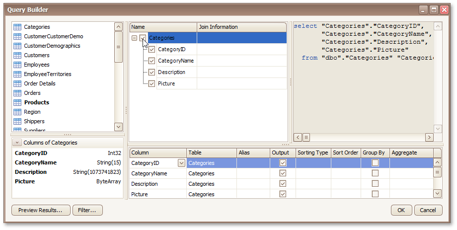This screenshot has height=230, width=457.
Task: Toggle Group By checkbox for CategoryID row
Action: coord(375,163)
